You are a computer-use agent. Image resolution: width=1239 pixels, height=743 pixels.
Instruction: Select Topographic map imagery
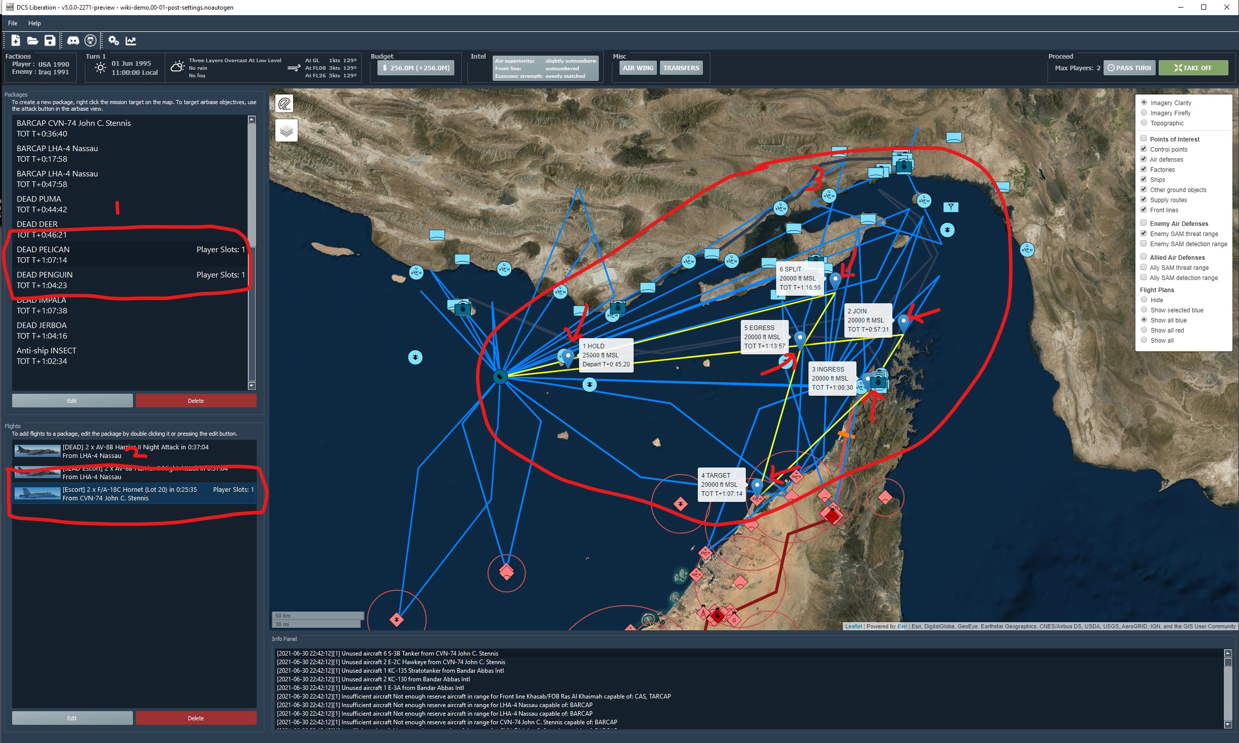click(1144, 123)
